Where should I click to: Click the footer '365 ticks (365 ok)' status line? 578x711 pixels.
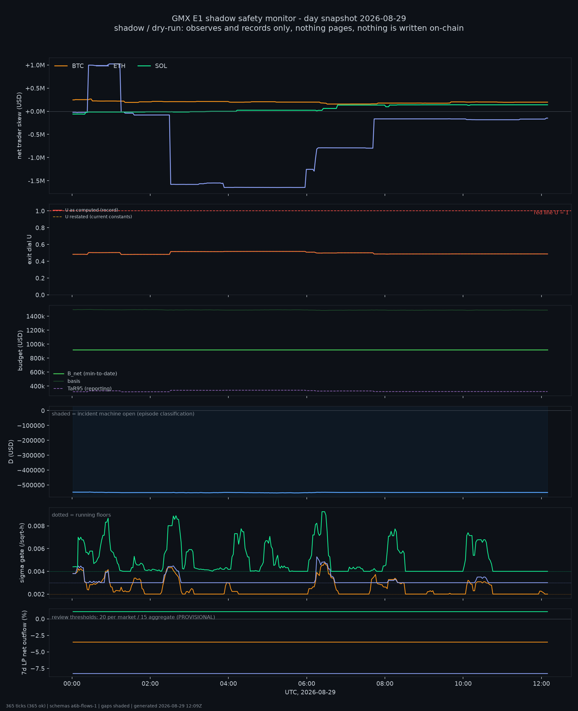pyautogui.click(x=104, y=706)
